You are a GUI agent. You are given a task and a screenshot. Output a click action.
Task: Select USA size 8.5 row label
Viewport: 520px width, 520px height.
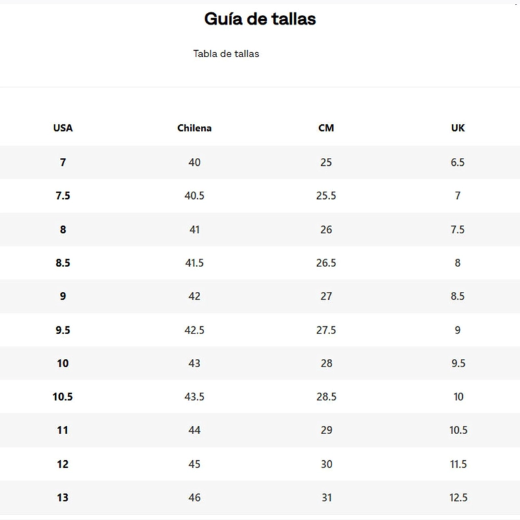click(x=62, y=263)
